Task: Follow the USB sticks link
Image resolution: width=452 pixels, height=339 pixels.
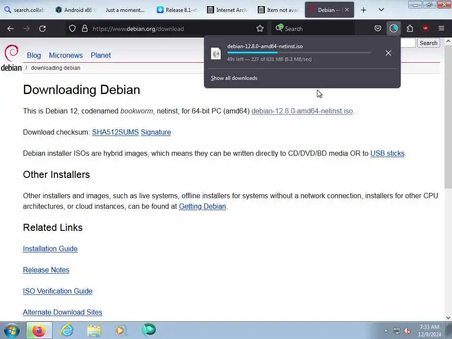Action: [x=387, y=153]
